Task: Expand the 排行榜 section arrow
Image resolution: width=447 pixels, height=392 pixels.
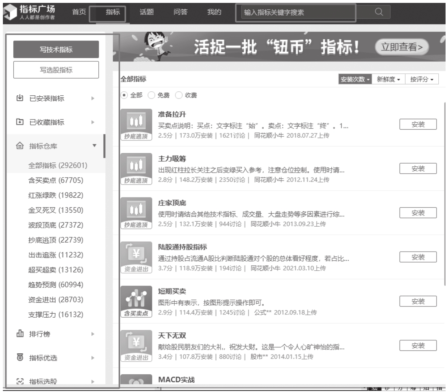Action: [93, 334]
